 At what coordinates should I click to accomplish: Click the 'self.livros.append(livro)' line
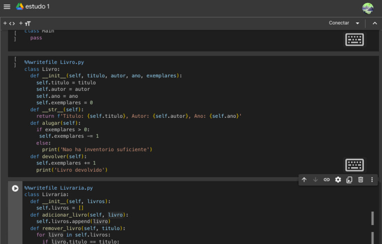click(73, 221)
